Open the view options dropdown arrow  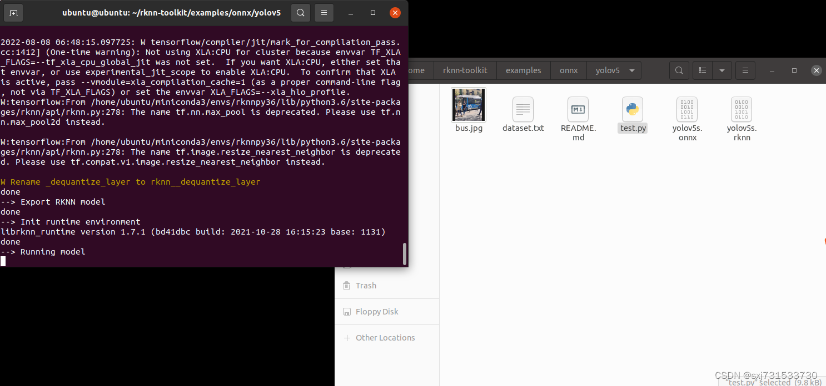pos(722,70)
